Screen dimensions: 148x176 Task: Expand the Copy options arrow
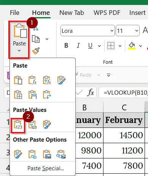point(47,39)
